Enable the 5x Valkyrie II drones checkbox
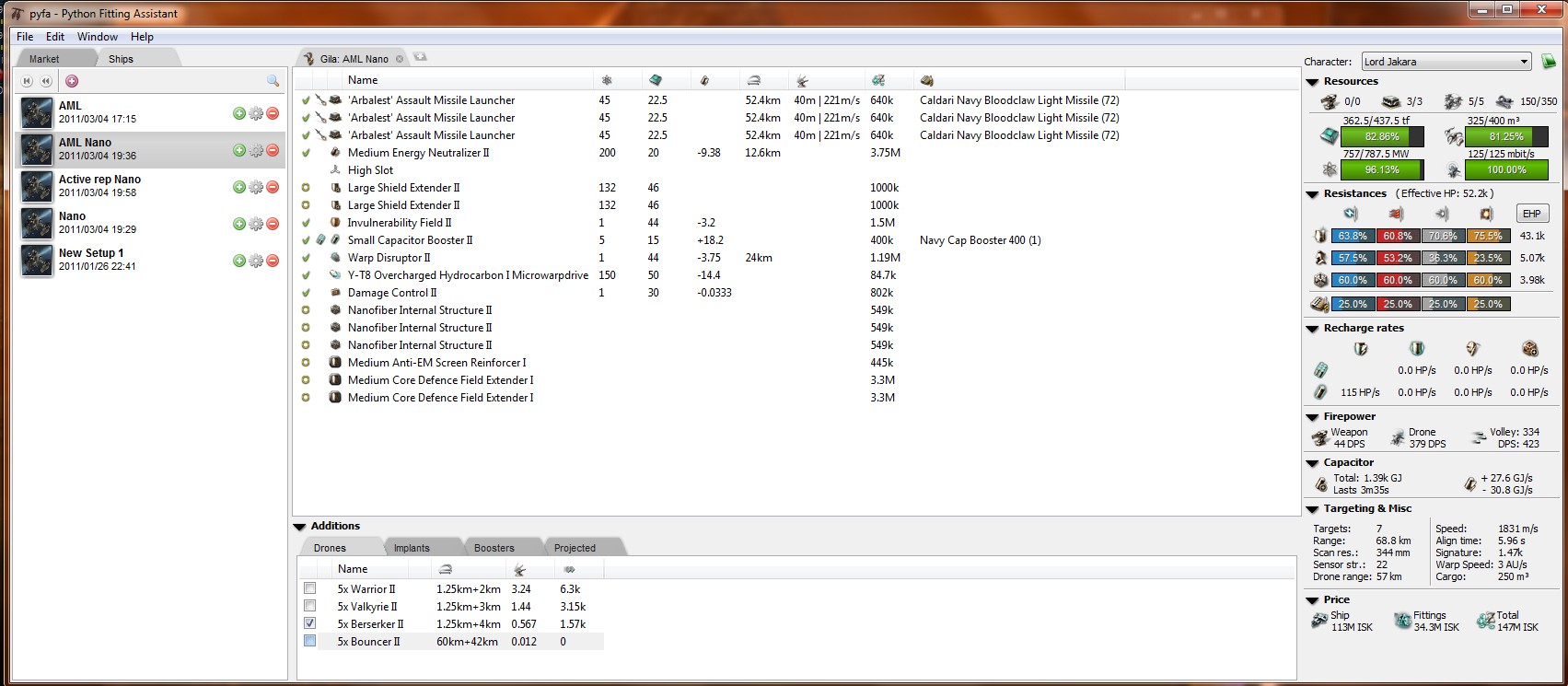 (310, 606)
